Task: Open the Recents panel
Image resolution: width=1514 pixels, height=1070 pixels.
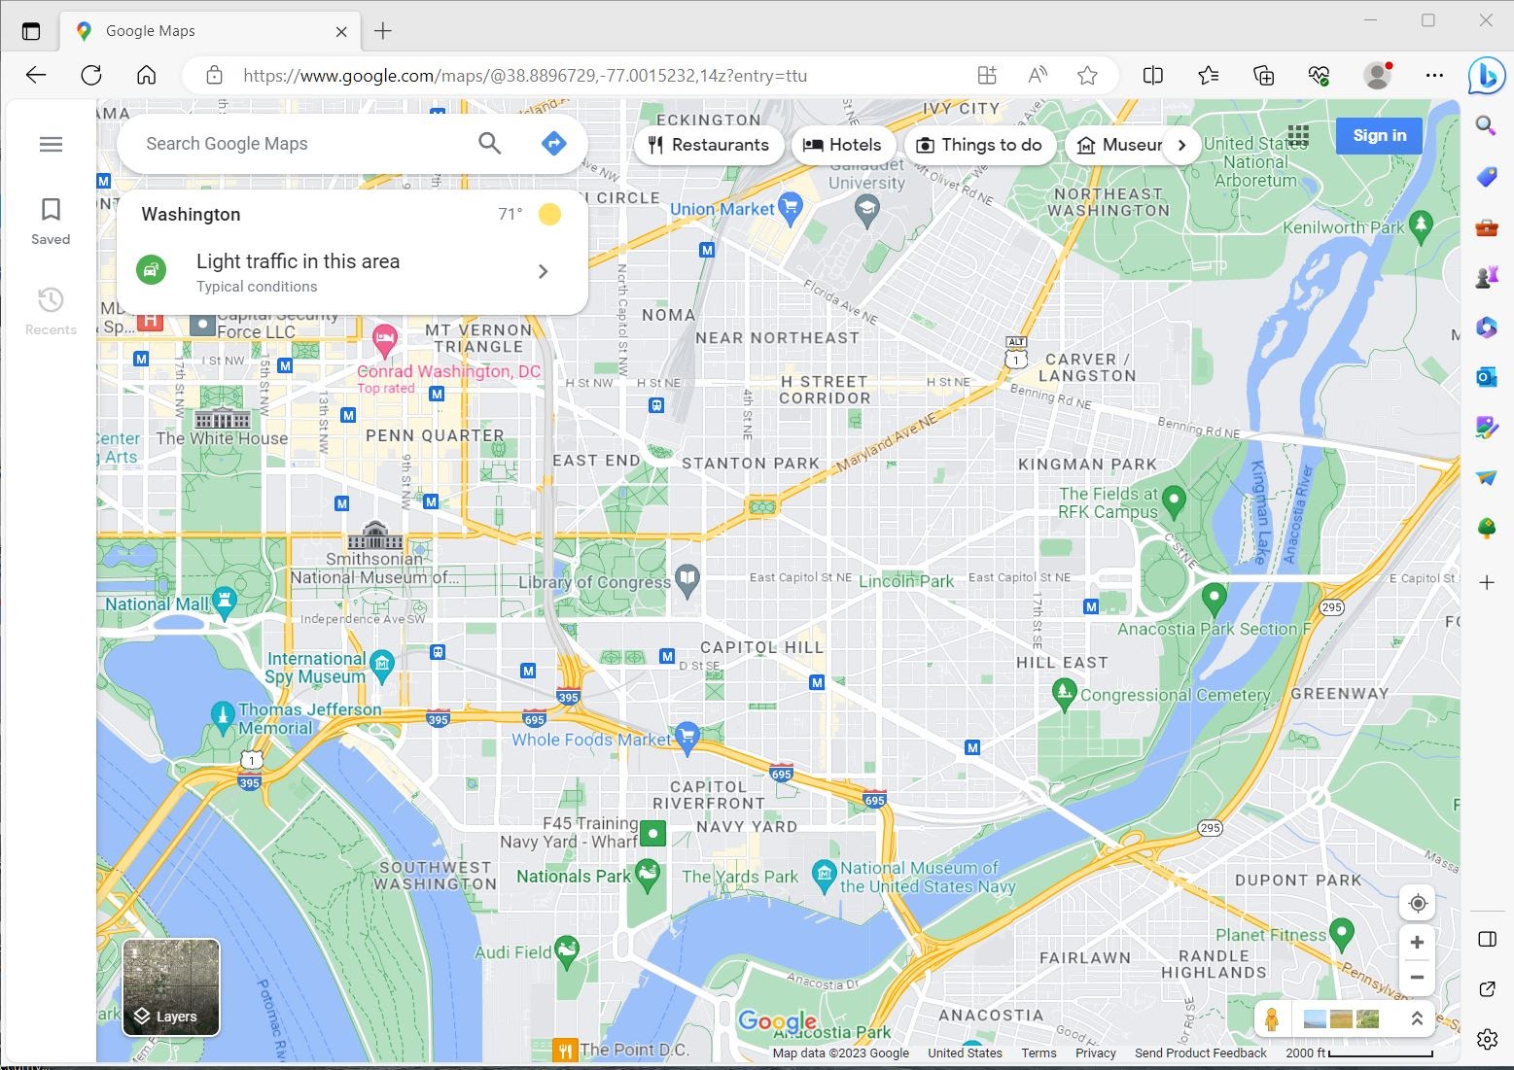Action: click(x=51, y=311)
